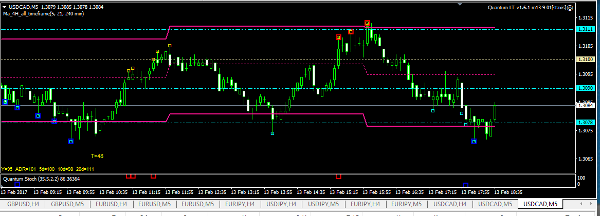Click the red signal marker above the highest candle
Image resolution: width=600 pixels, height=216 pixels.
pyautogui.click(x=367, y=23)
